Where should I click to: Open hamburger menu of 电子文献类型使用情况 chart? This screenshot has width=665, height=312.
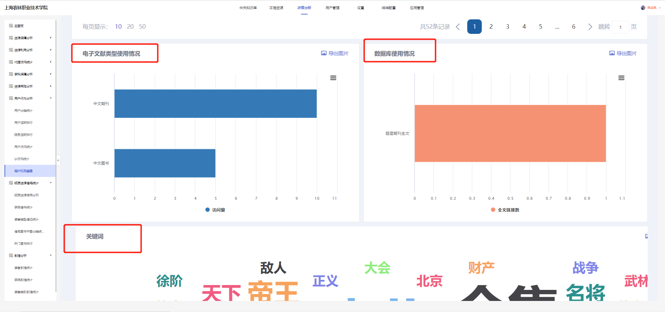[333, 78]
